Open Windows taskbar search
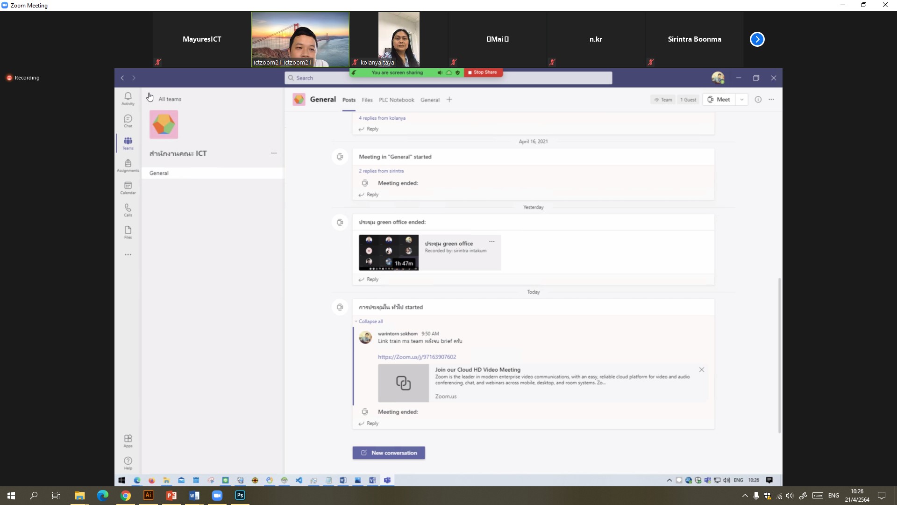This screenshot has height=505, width=897. pos(34,496)
